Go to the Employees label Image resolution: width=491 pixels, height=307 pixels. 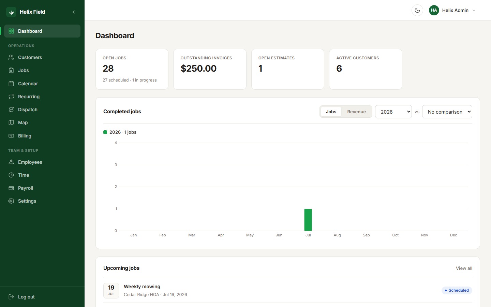coord(30,162)
